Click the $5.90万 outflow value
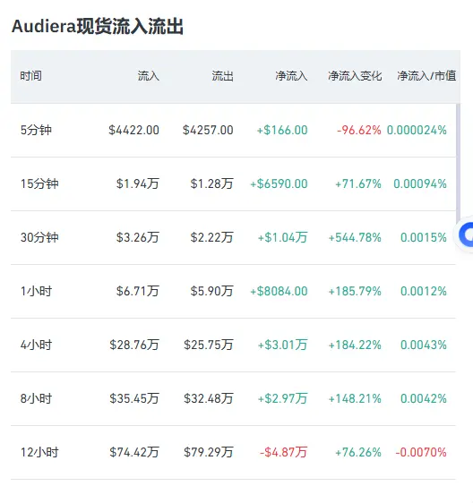Screen dimensions: 473x503 pyautogui.click(x=211, y=291)
